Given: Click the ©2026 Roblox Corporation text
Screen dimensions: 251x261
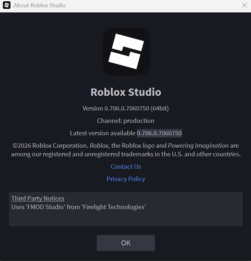Looking at the screenshot, I should tap(50, 146).
